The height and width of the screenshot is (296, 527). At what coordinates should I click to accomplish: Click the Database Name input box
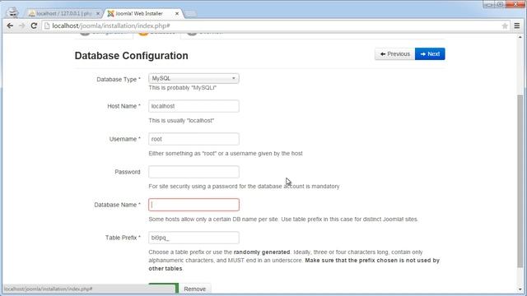(x=194, y=205)
